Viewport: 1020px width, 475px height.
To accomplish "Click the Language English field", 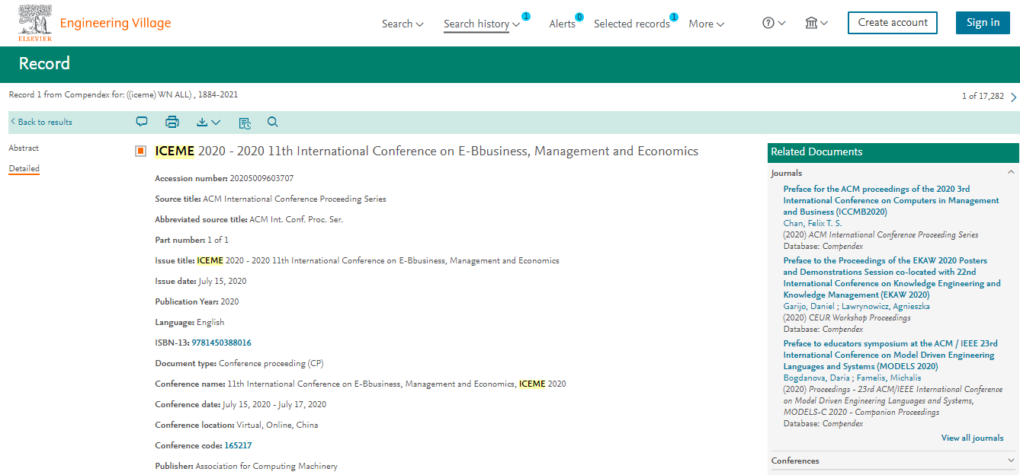I will tap(190, 322).
